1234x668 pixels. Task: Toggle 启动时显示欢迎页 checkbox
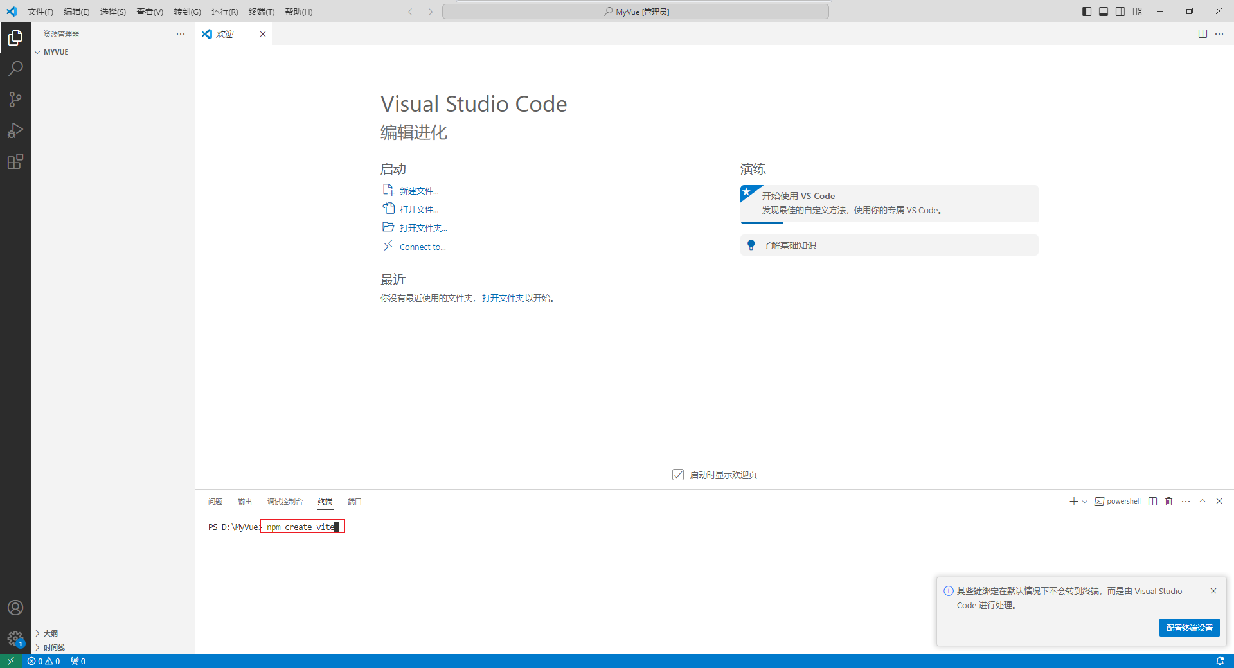[678, 474]
